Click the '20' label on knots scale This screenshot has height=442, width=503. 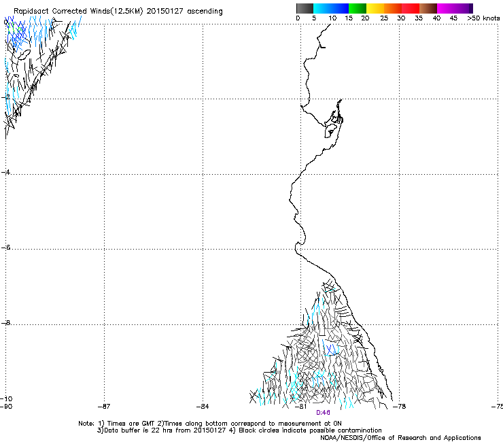click(365, 18)
